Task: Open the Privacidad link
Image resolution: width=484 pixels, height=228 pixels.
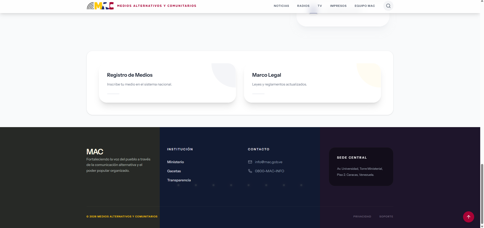Action: (x=362, y=216)
